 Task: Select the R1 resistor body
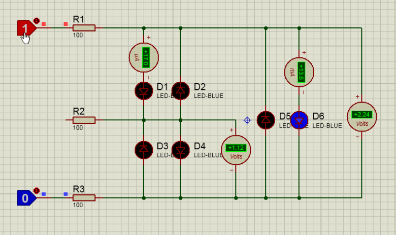coord(84,28)
